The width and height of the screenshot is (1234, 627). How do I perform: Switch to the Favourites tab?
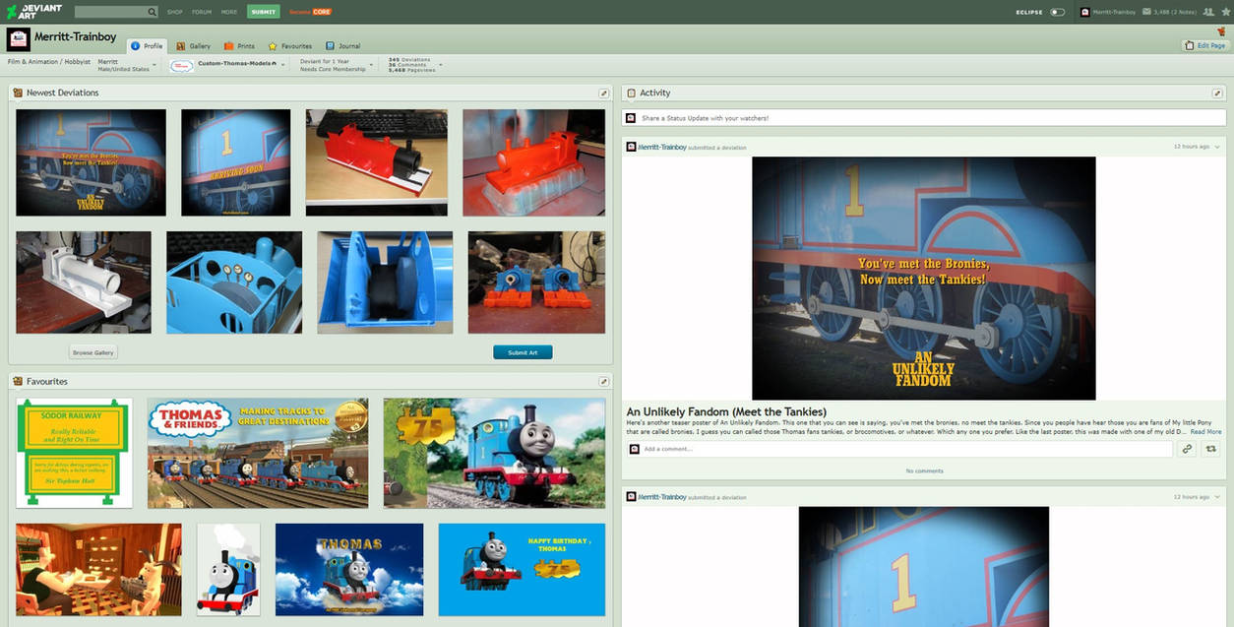(x=290, y=46)
